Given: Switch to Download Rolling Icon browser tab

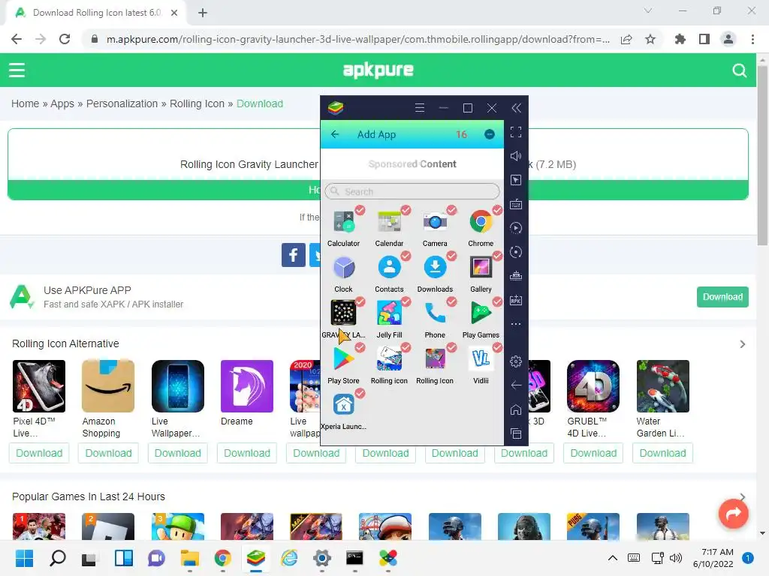Looking at the screenshot, I should (x=95, y=13).
